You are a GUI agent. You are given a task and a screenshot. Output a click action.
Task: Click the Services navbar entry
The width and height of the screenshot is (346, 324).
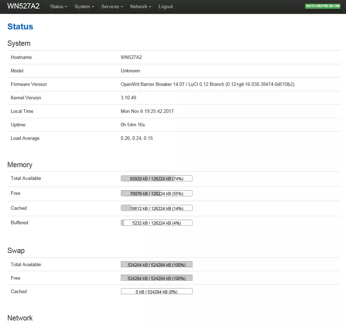pos(112,6)
